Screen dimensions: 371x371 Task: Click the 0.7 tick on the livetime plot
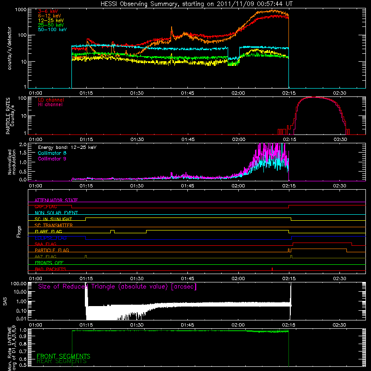(x=23, y=352)
